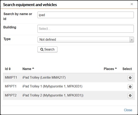
Task: Click the iPad Trolley 1 (Myllypurontie 1, MPA3031) name
Action: [x=52, y=86]
